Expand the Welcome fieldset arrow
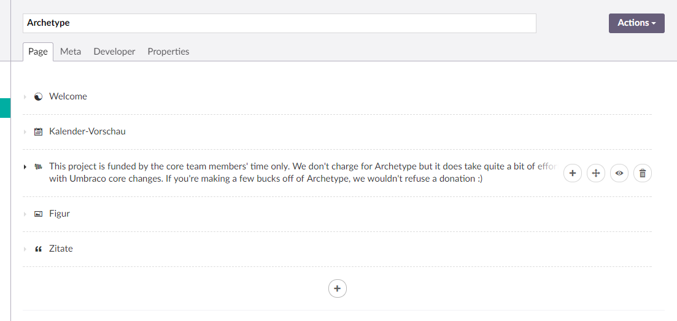 pyautogui.click(x=25, y=97)
